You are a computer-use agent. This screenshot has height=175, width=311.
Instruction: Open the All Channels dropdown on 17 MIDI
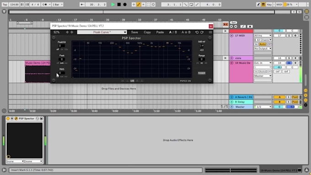(263, 40)
